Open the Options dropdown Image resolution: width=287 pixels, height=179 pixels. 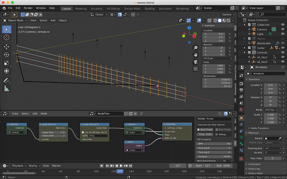[228, 15]
